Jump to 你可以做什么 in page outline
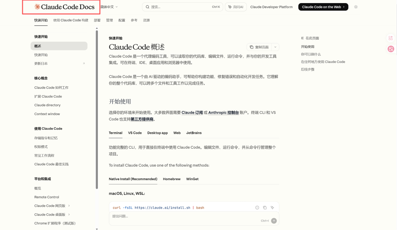 click(x=311, y=54)
